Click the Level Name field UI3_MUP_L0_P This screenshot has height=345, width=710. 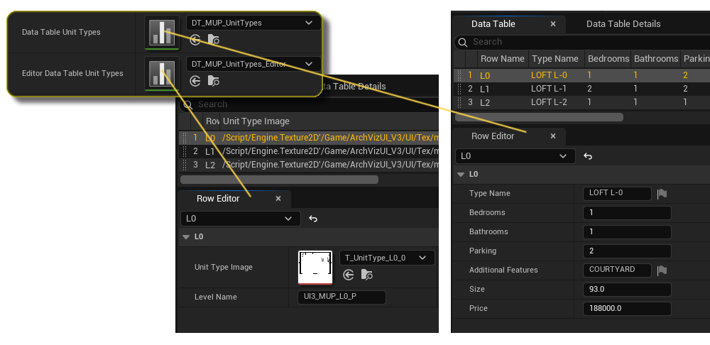pyautogui.click(x=342, y=297)
